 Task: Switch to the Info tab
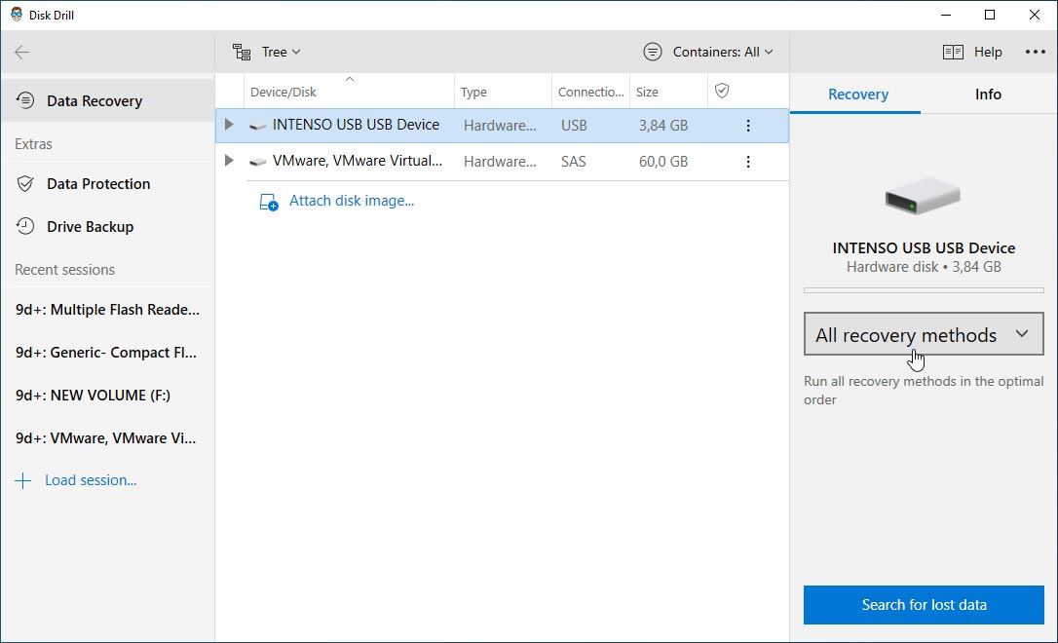[x=988, y=95]
